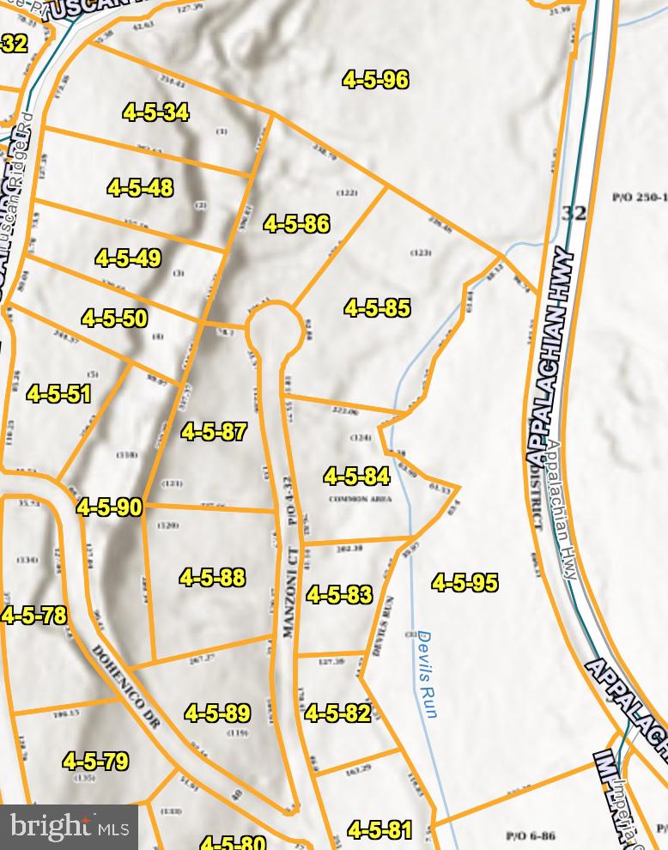Click parcel 4-5-87 label
This screenshot has height=850, width=668.
click(x=215, y=432)
